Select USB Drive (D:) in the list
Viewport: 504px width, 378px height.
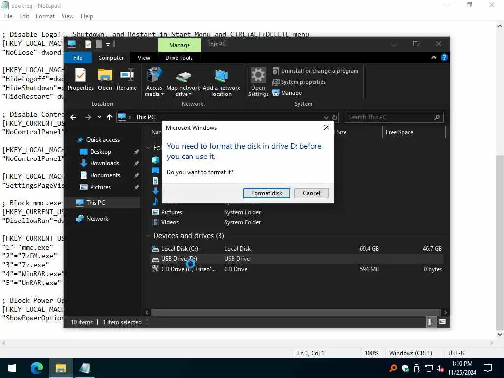tap(297, 259)
